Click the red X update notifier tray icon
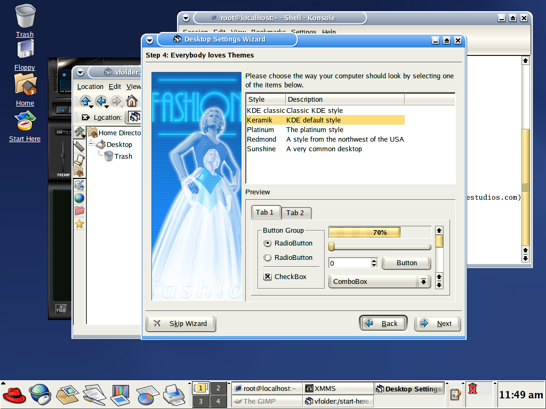 (472, 388)
